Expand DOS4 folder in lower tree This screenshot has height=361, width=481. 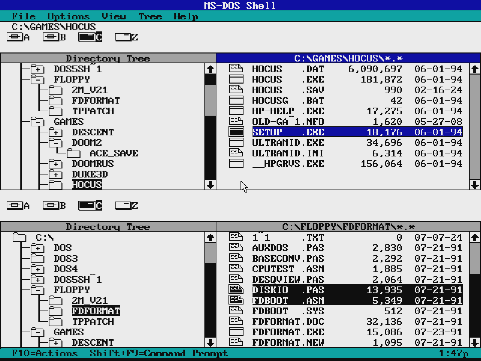(x=37, y=269)
